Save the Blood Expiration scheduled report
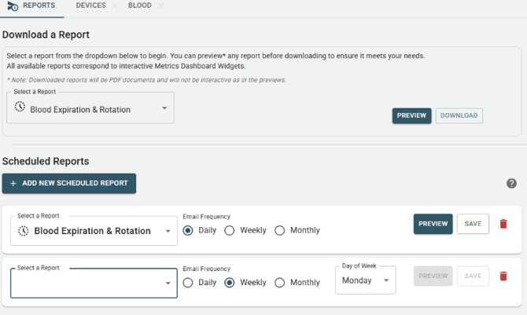Image resolution: width=527 pixels, height=315 pixels. [473, 224]
